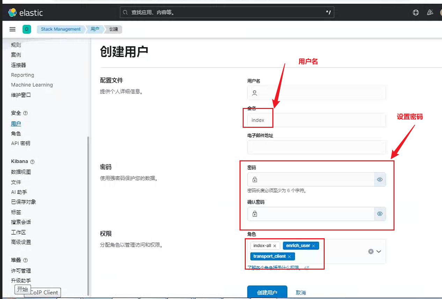Open the help menu lifebuoy icon
Viewport: 442px width, 299px height.
(x=415, y=13)
